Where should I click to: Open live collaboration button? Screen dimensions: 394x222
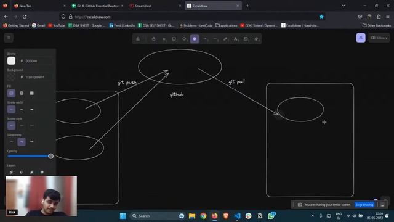tap(361, 38)
